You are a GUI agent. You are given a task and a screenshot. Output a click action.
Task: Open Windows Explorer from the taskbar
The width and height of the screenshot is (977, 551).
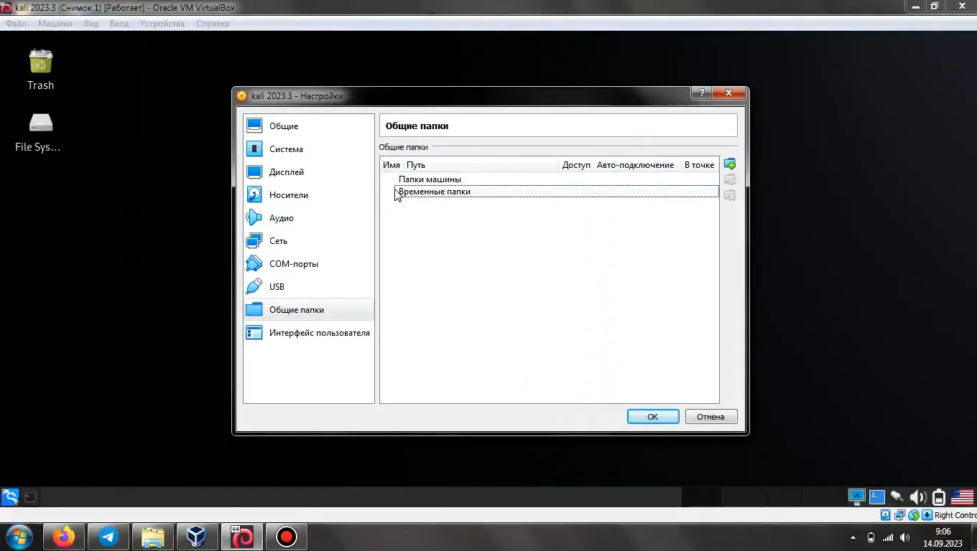pyautogui.click(x=153, y=537)
